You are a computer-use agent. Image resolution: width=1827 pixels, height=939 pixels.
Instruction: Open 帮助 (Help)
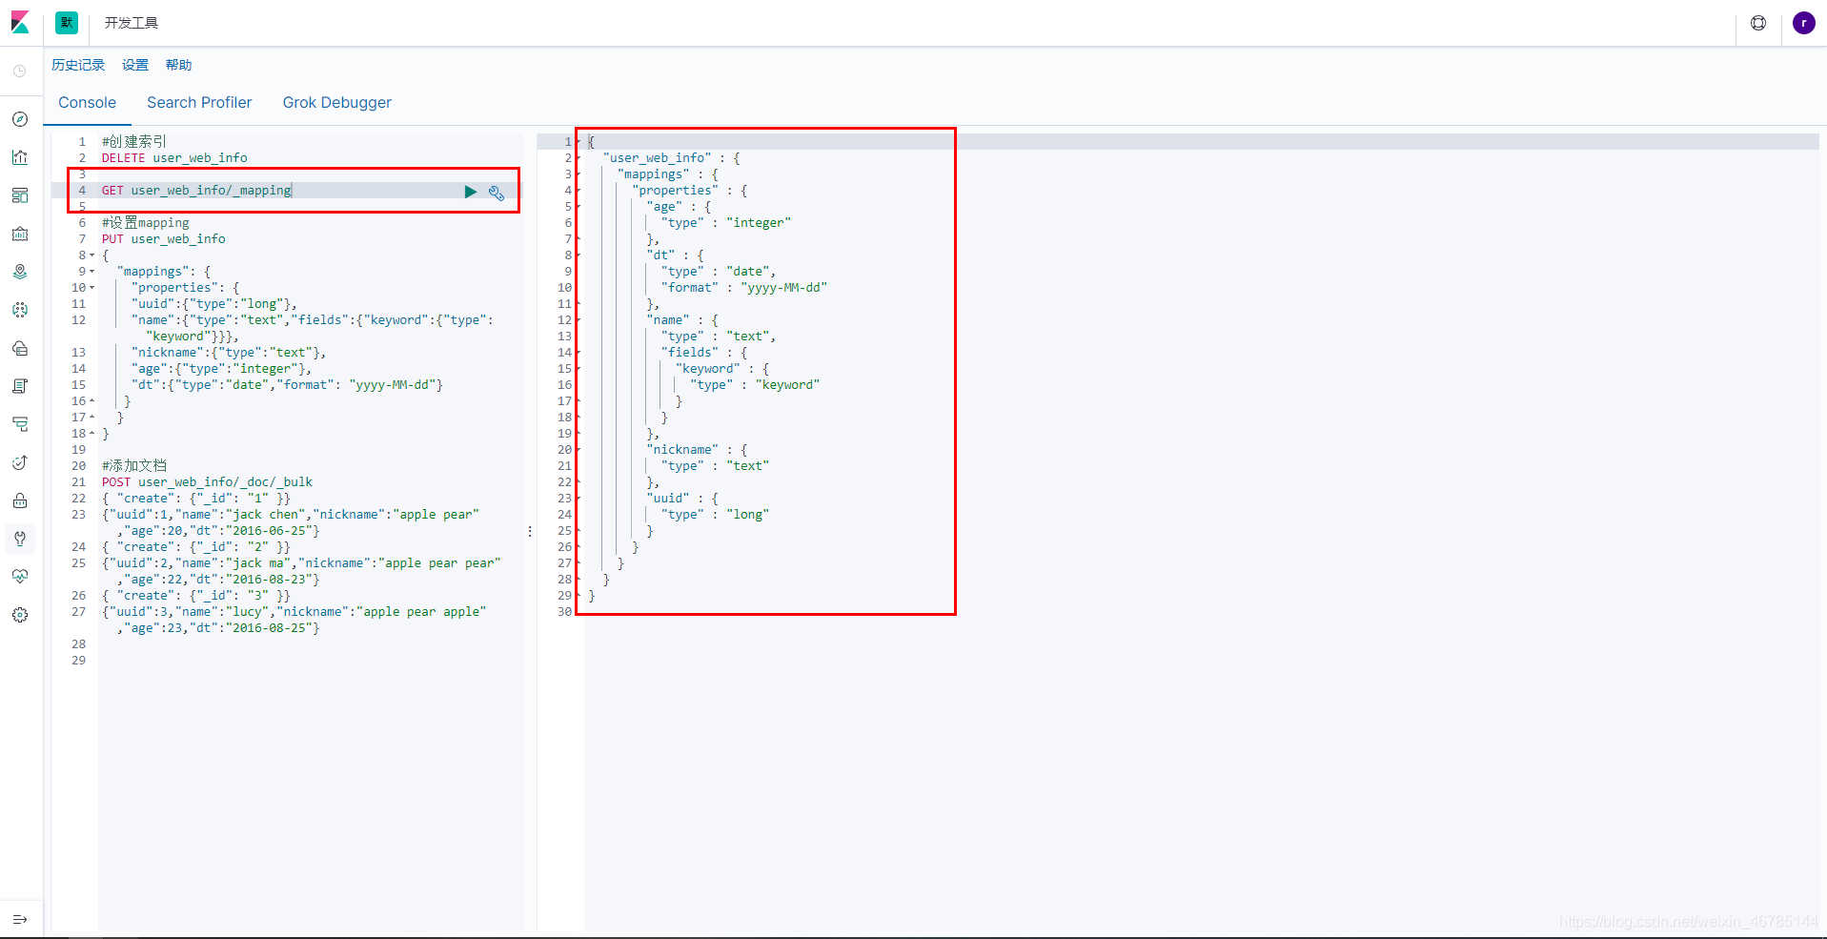tap(178, 65)
